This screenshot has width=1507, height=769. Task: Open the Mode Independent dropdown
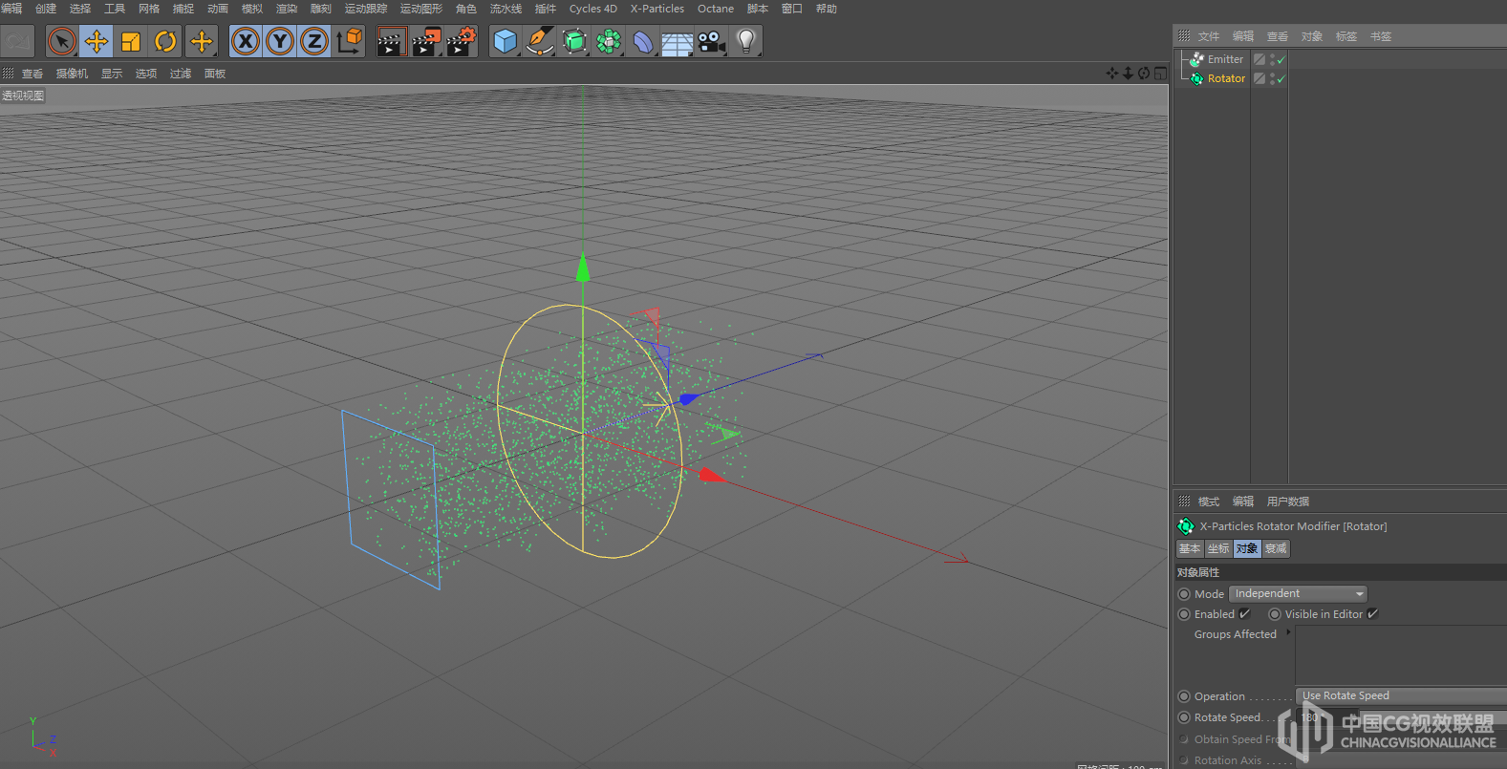point(1298,594)
